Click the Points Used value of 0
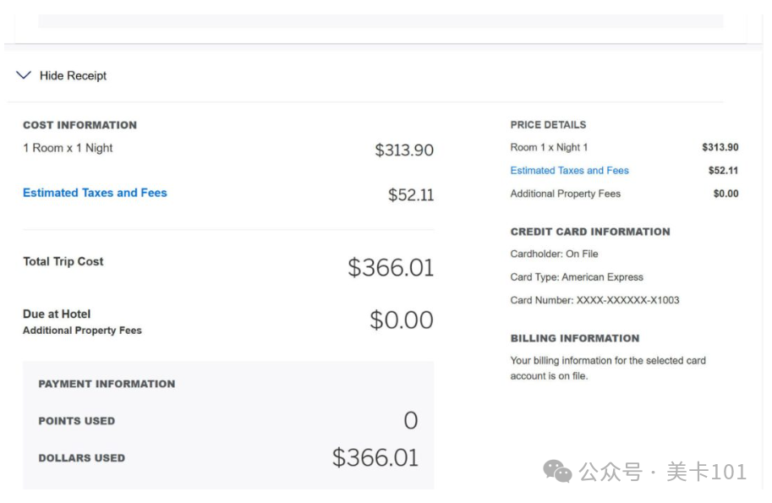772x503 pixels. point(410,420)
